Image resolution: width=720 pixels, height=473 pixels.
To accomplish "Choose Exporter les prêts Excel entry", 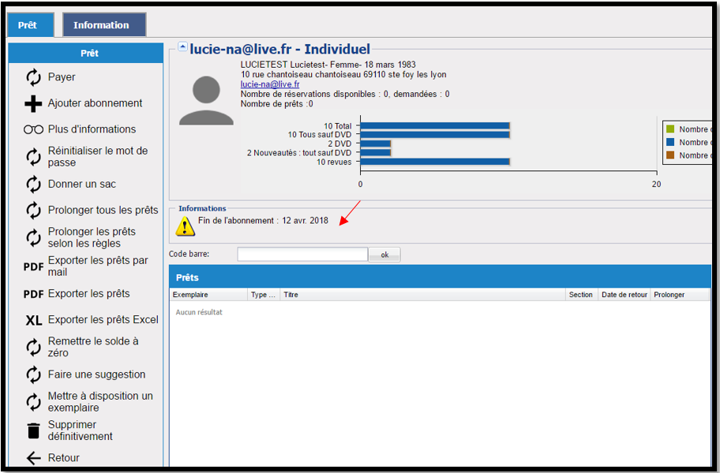I will (103, 319).
